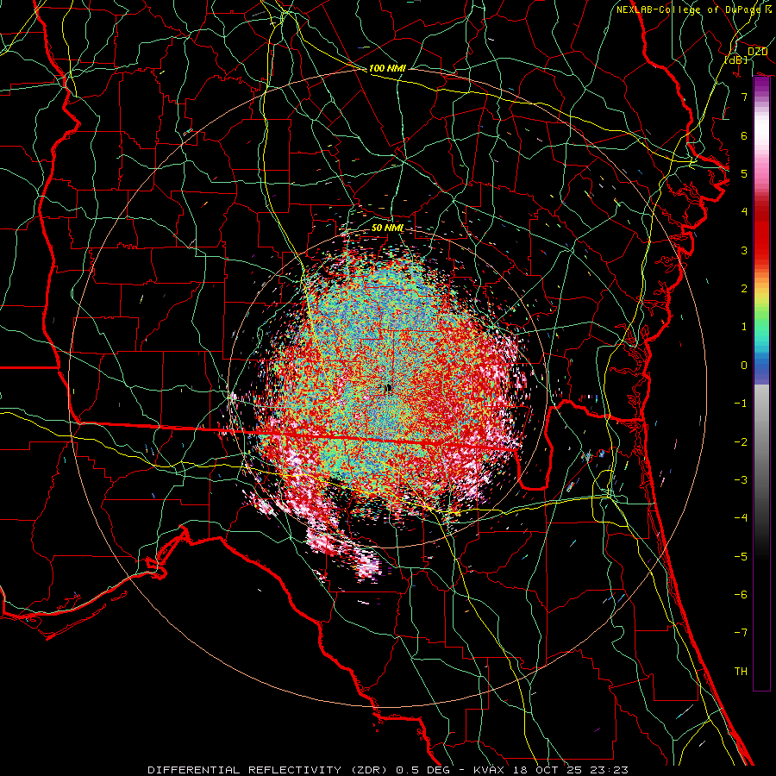This screenshot has height=776, width=776.
Task: Click the -6 value on the scale
Action: (x=741, y=595)
